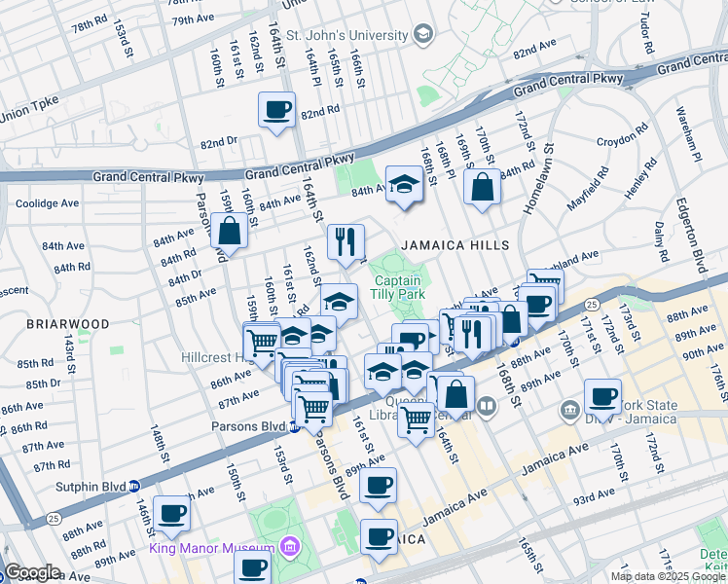This screenshot has width=728, height=584.
Task: Select the graduation cap marker near 162nd St
Action: (x=339, y=302)
